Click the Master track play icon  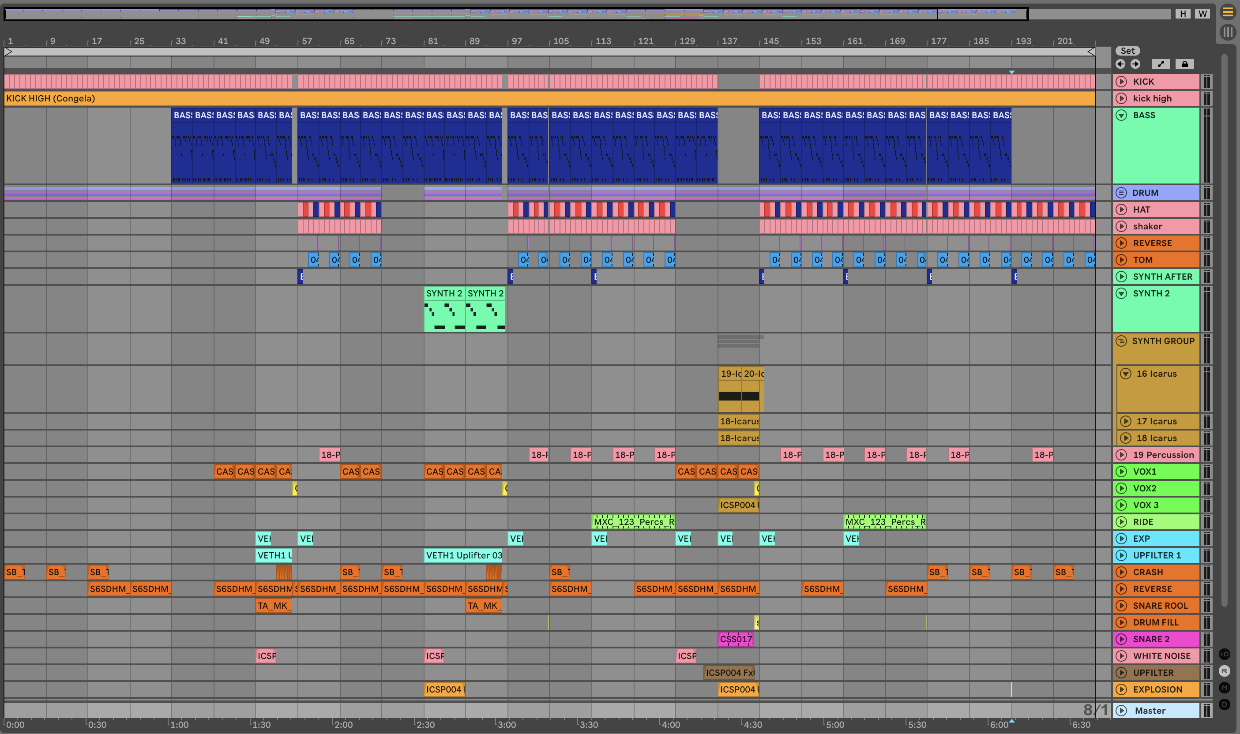coord(1122,711)
